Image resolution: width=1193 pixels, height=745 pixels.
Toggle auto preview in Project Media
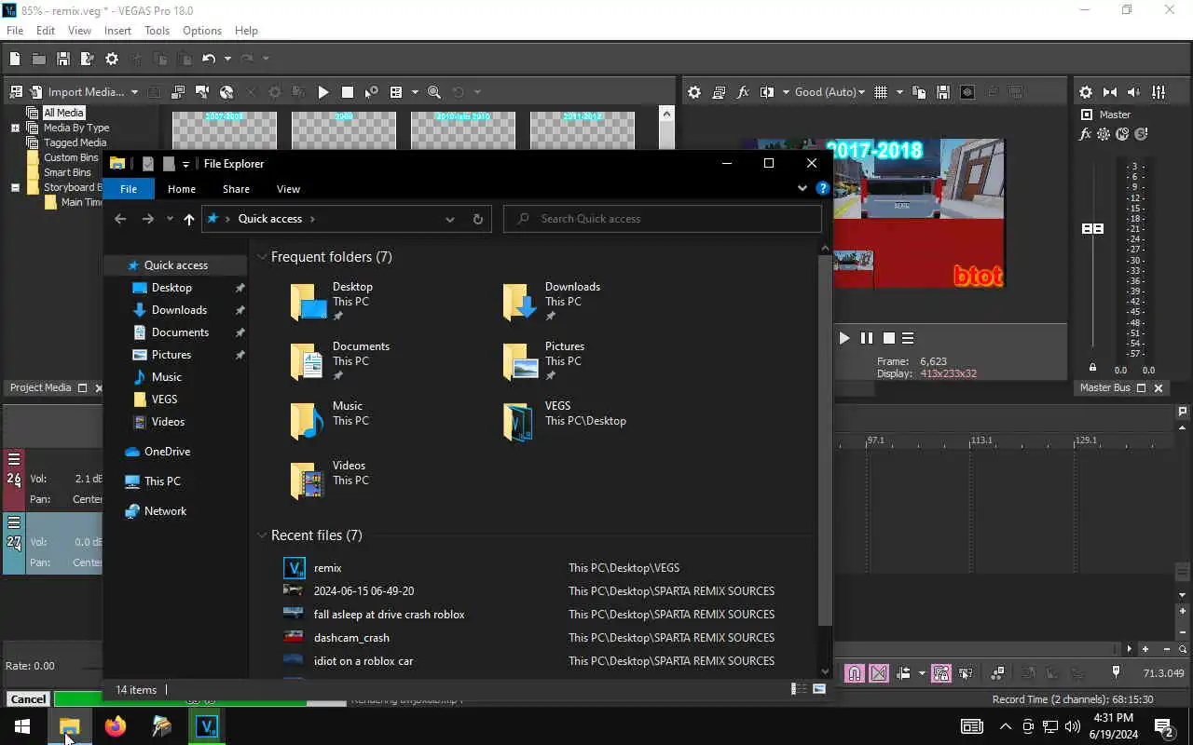(x=371, y=92)
